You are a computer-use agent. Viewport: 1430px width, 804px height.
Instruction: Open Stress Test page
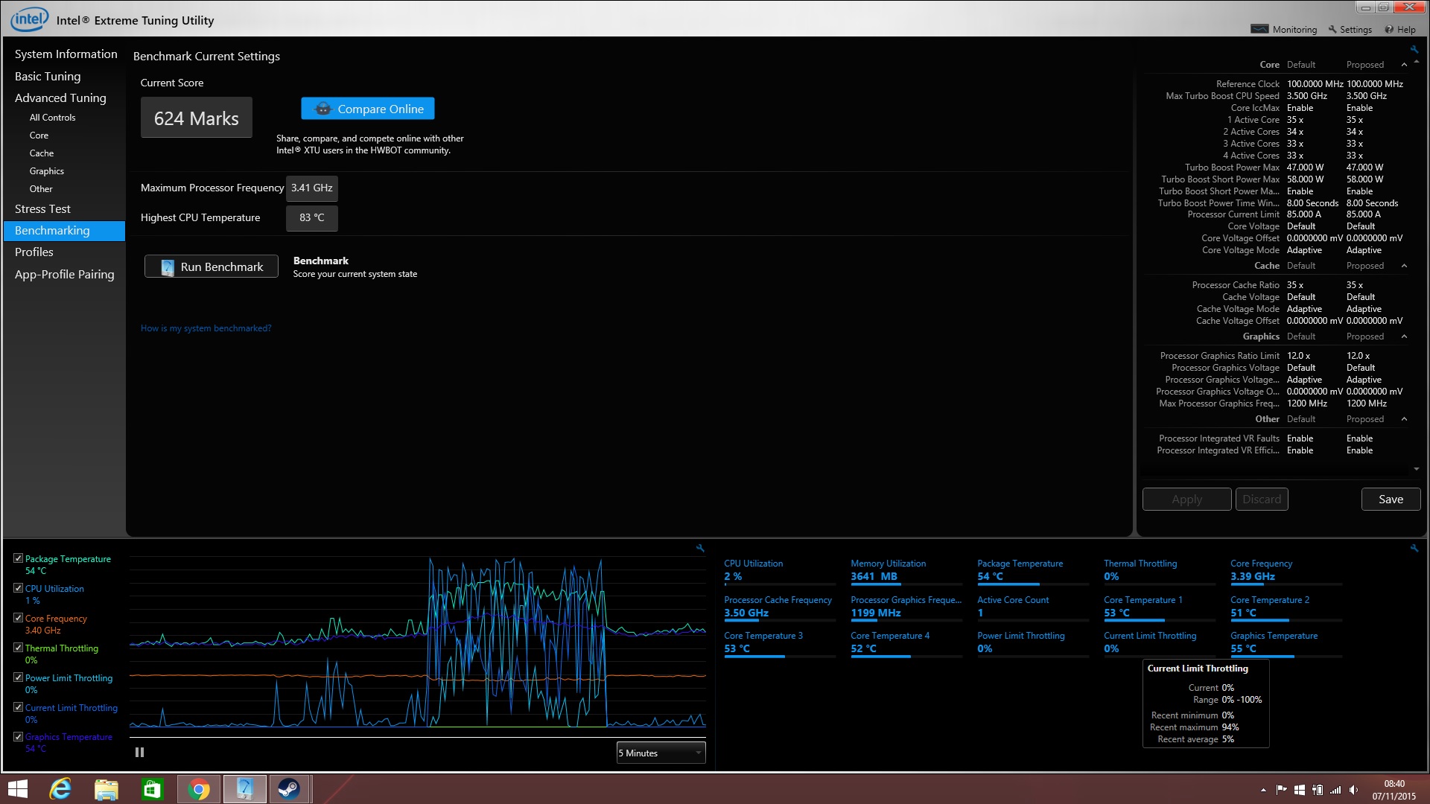click(42, 209)
